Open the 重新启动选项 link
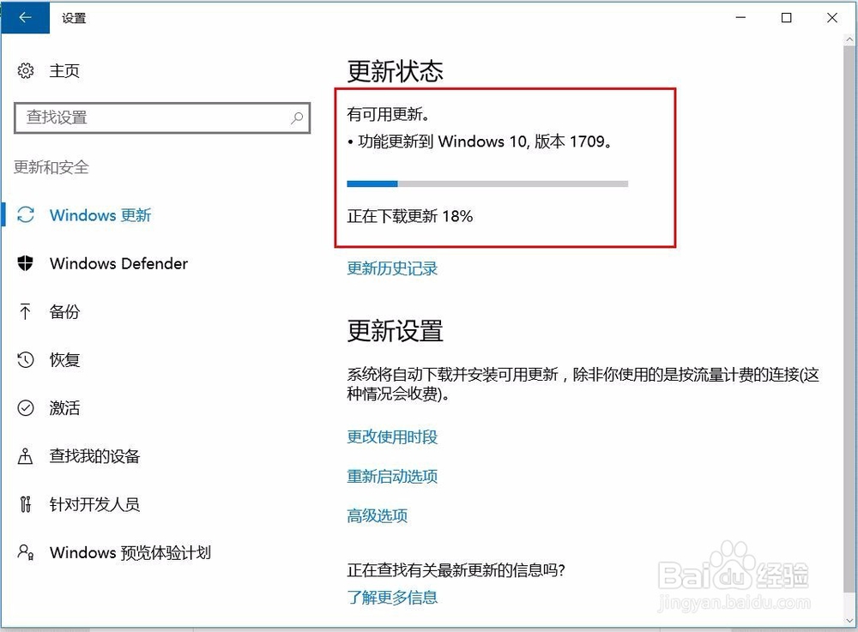 pyautogui.click(x=392, y=476)
